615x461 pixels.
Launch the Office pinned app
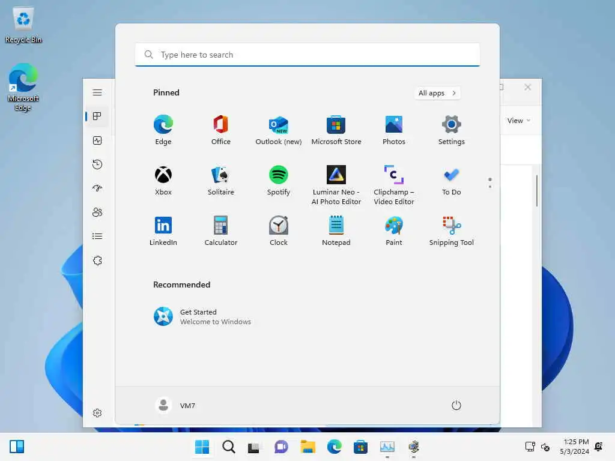click(221, 130)
